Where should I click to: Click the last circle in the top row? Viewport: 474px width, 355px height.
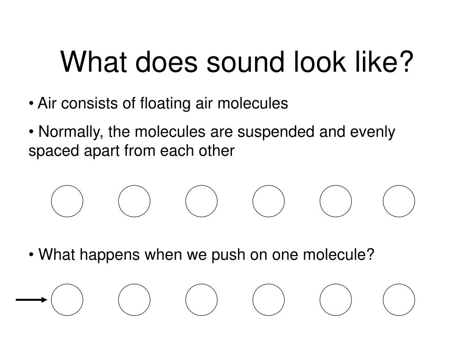399,201
